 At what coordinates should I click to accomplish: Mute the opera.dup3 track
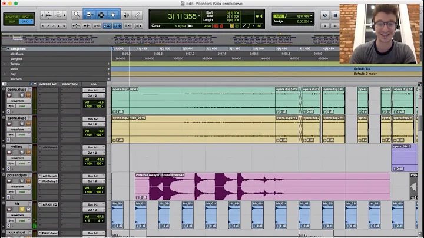point(28,124)
